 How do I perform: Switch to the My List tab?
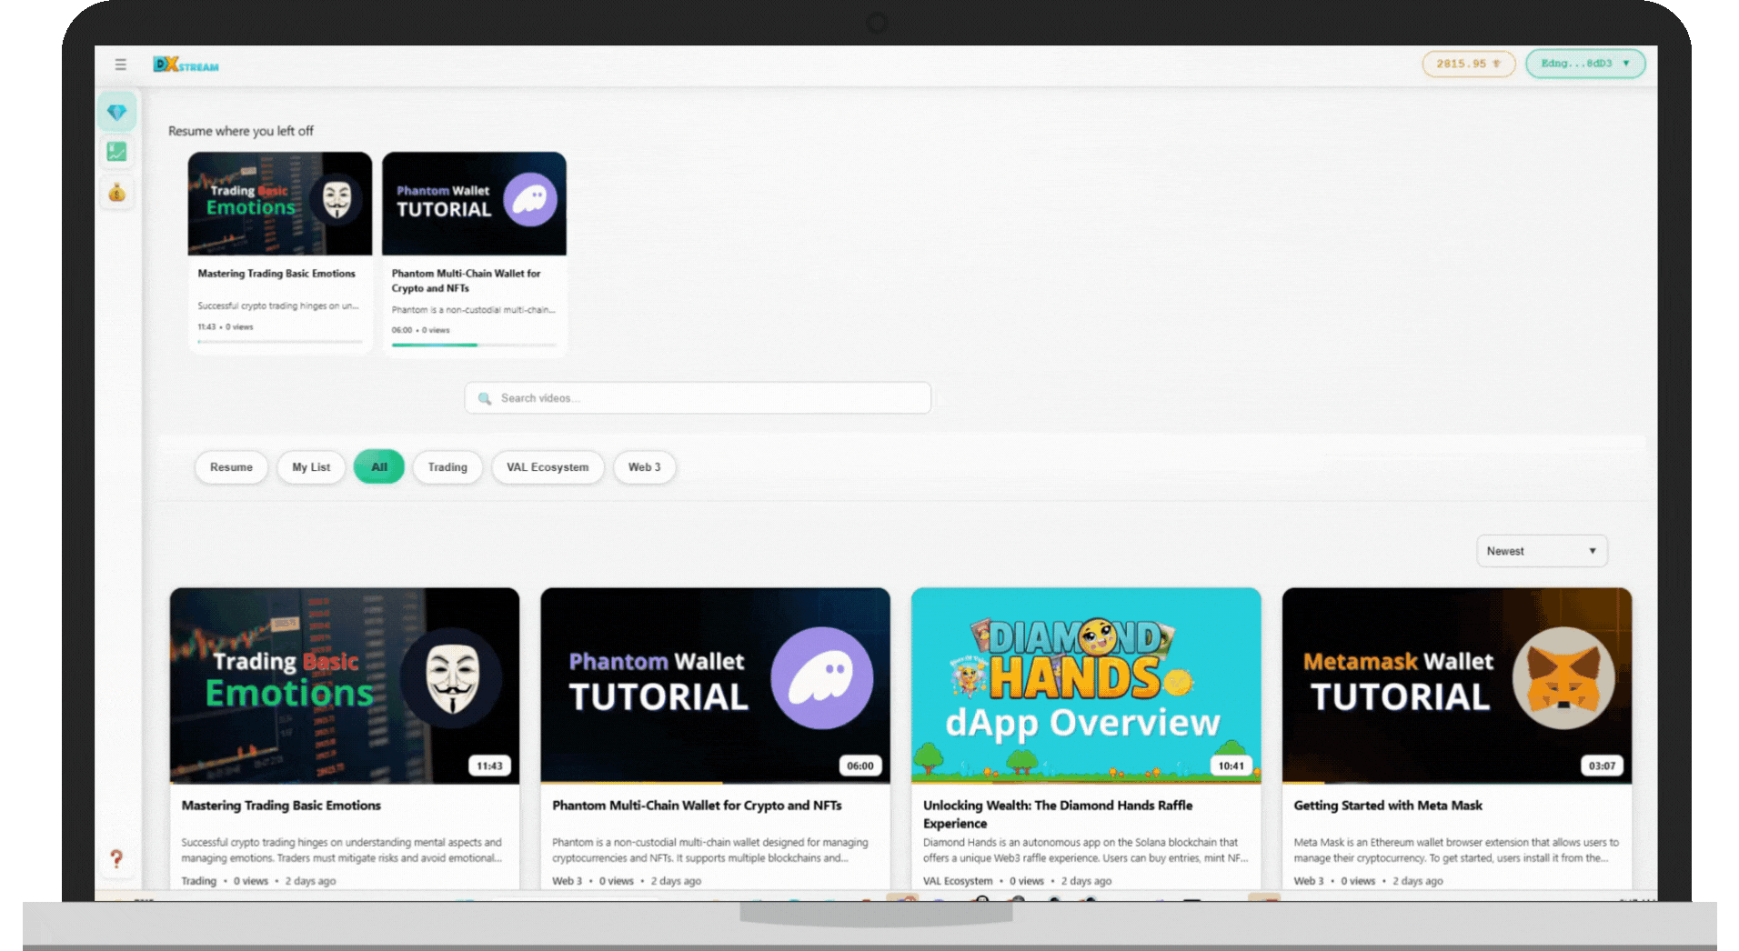(x=310, y=466)
